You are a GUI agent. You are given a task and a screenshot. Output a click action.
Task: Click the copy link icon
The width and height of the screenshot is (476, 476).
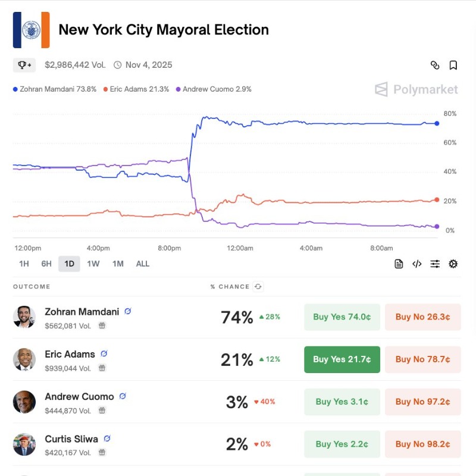435,65
